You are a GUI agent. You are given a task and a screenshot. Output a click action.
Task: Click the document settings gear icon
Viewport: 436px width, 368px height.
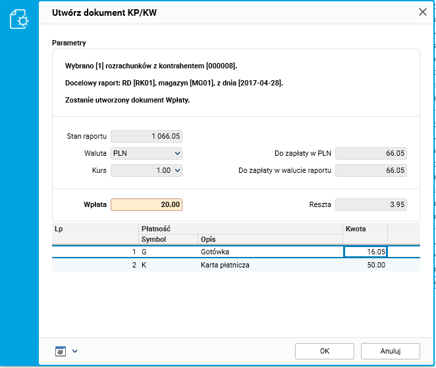click(19, 19)
